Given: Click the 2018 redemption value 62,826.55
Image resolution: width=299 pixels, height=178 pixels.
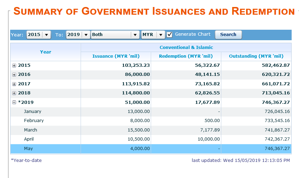Looking at the screenshot, I should [x=207, y=93].
